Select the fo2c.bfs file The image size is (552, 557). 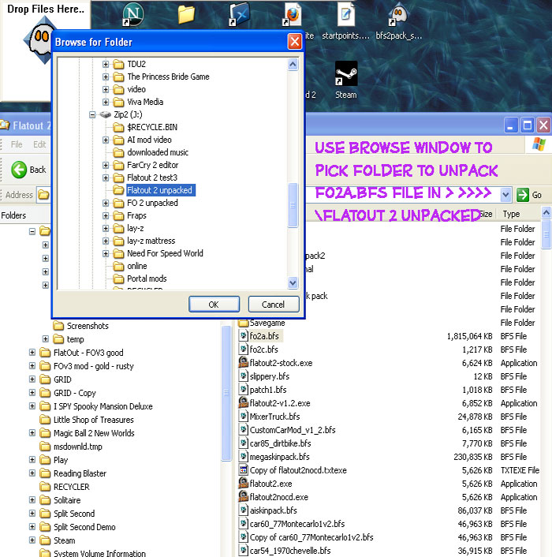(x=263, y=350)
